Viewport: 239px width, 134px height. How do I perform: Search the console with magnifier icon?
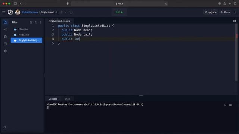(x=225, y=105)
